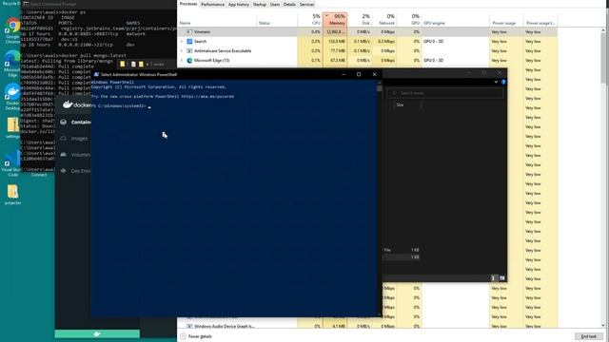Click the Fewer details link
This screenshot has height=342, width=609.
coord(200,336)
